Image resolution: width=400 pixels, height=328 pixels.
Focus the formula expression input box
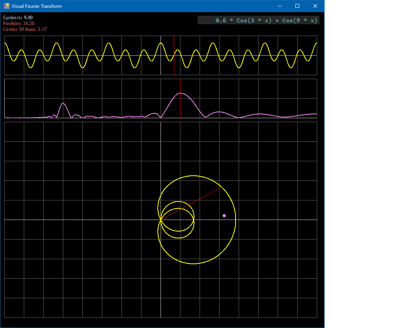point(259,20)
